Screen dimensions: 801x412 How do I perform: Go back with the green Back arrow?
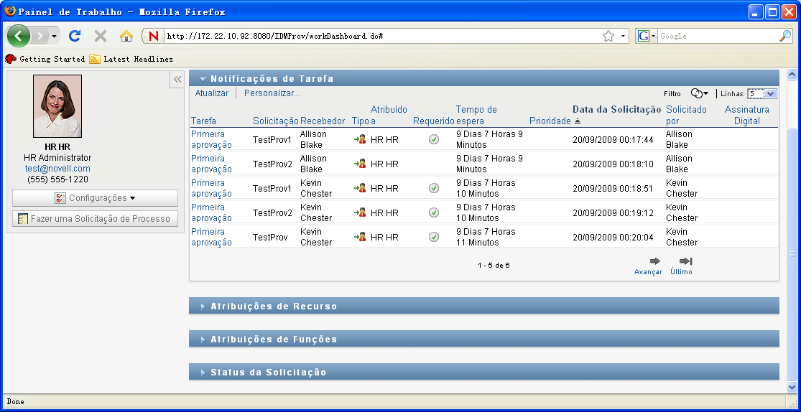coord(19,37)
